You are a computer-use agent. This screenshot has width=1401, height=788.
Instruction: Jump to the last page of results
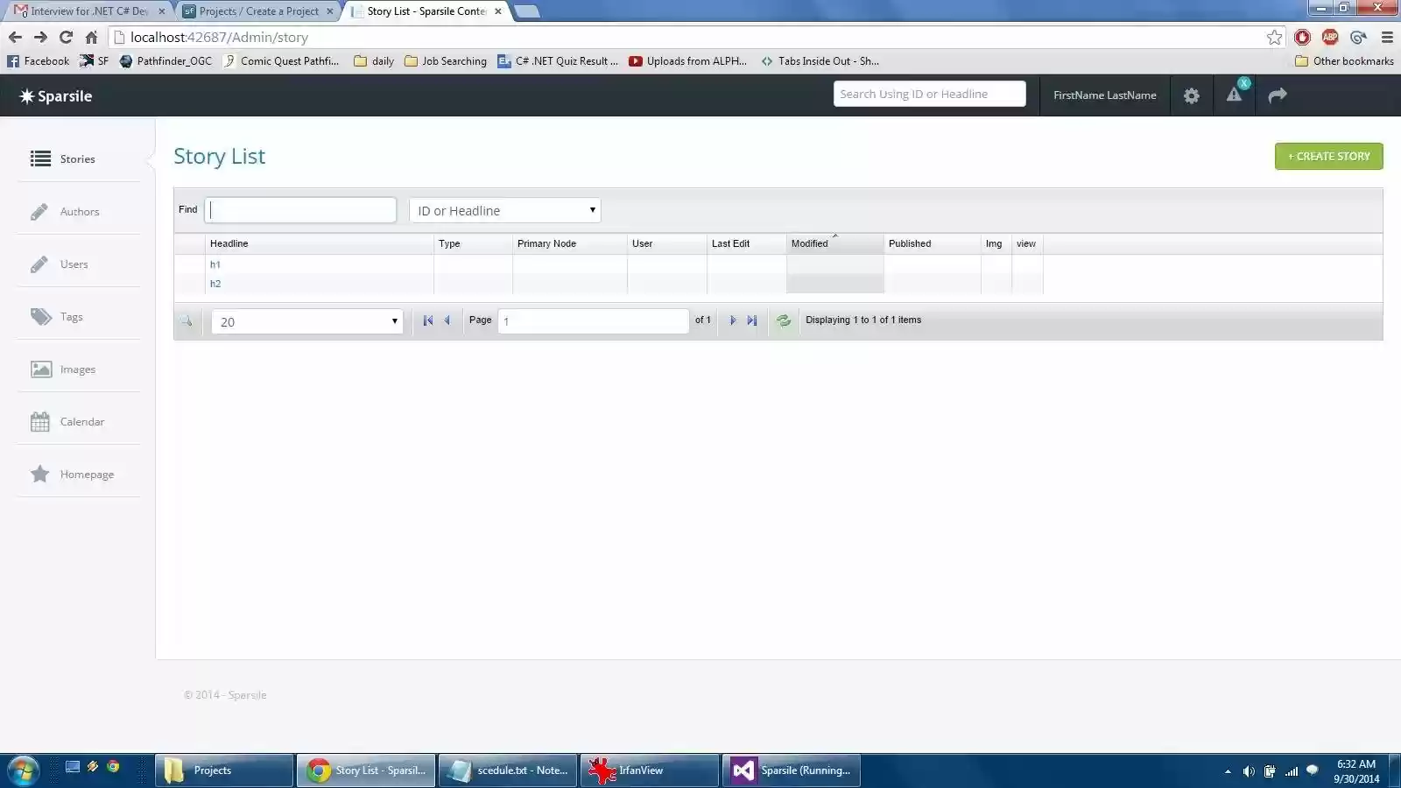[x=752, y=320]
